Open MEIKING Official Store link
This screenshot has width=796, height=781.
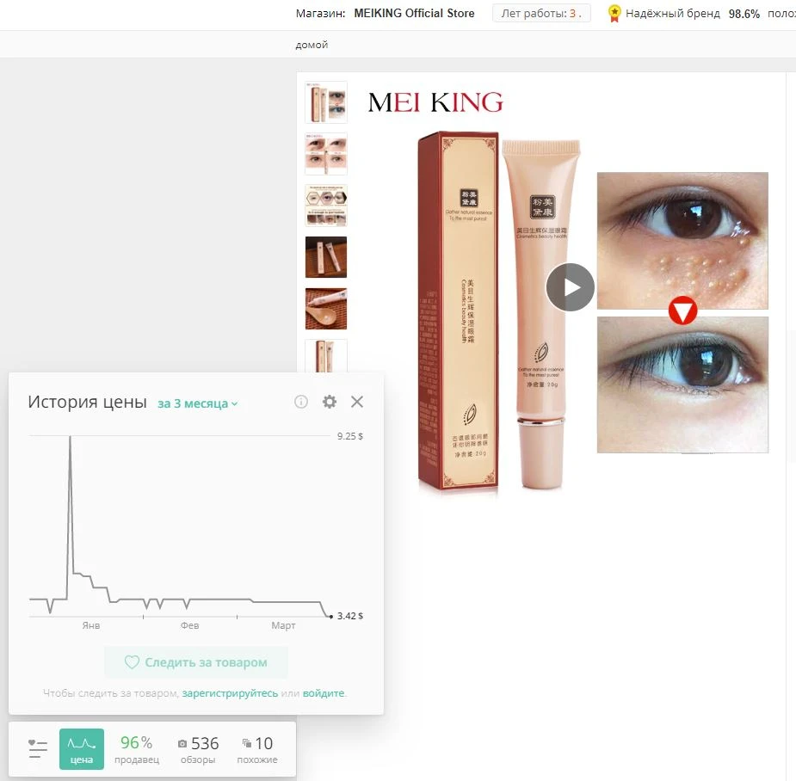[x=414, y=14]
